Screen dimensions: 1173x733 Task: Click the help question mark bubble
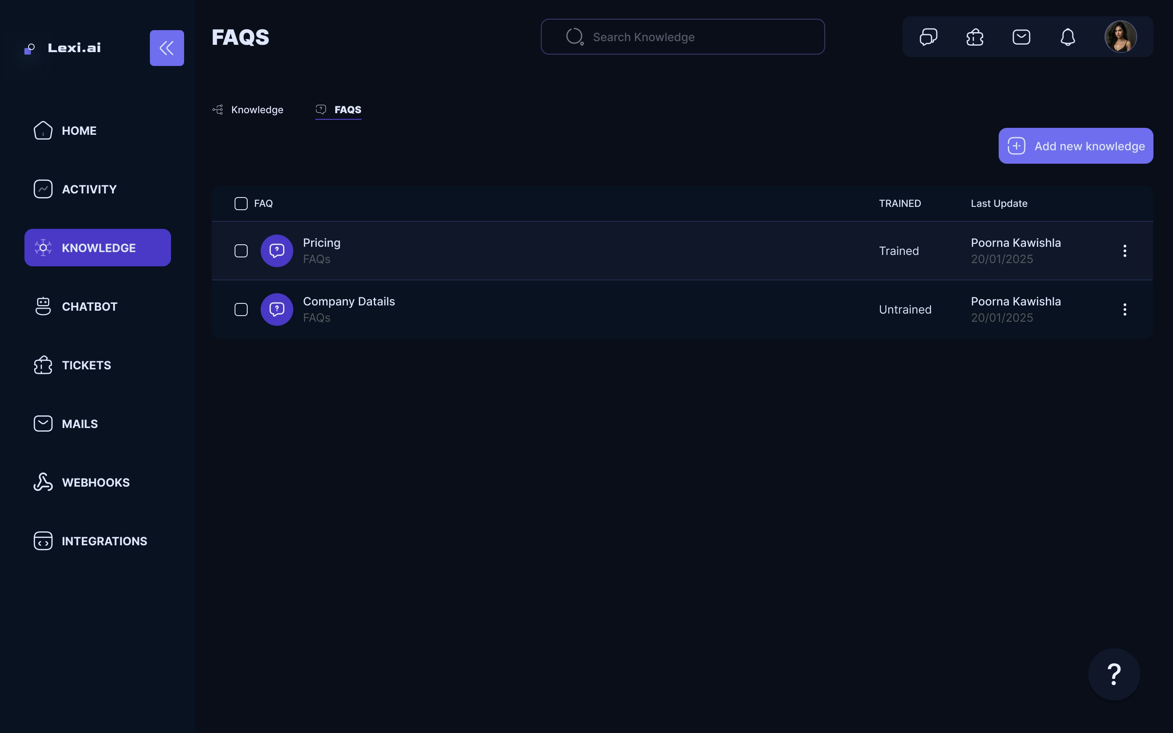coord(1114,674)
